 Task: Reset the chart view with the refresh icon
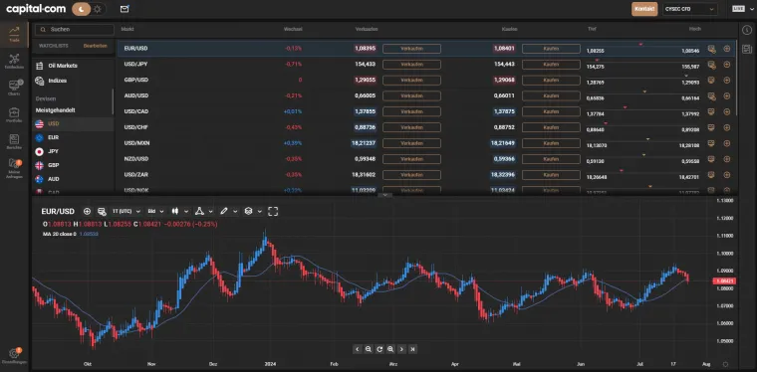[379, 349]
